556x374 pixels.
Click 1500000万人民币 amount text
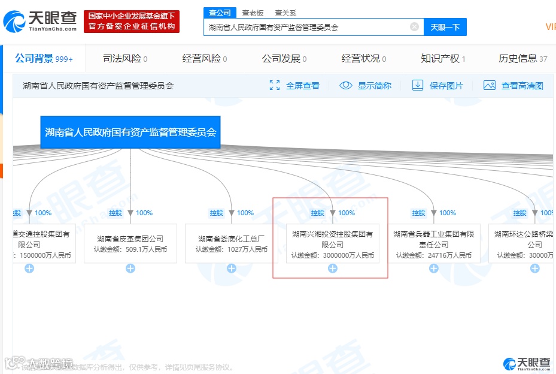[x=45, y=255]
